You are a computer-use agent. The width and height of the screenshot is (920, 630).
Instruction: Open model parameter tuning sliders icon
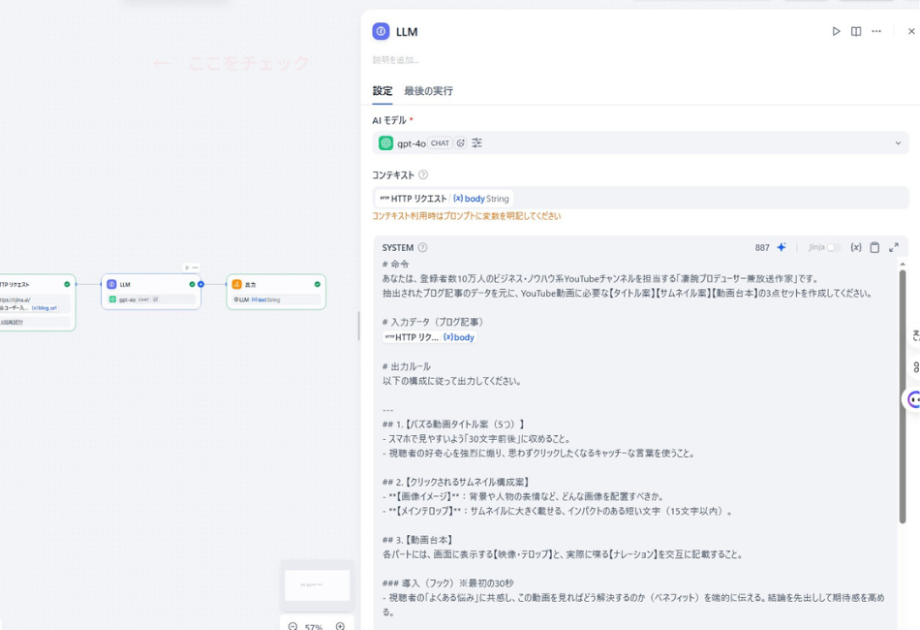point(477,142)
